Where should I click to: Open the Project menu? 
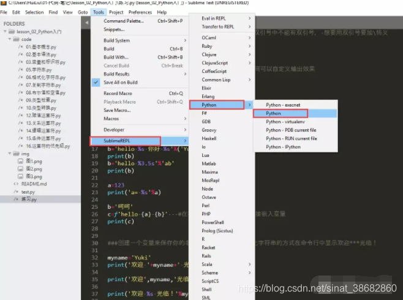click(116, 12)
